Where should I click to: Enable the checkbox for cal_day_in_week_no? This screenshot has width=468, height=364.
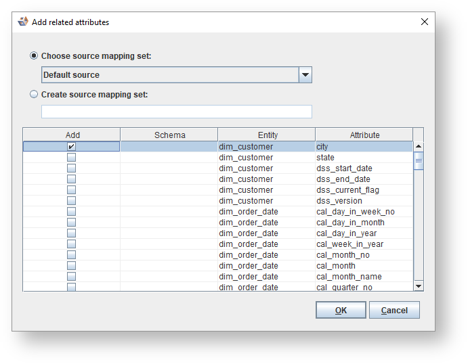pos(71,212)
